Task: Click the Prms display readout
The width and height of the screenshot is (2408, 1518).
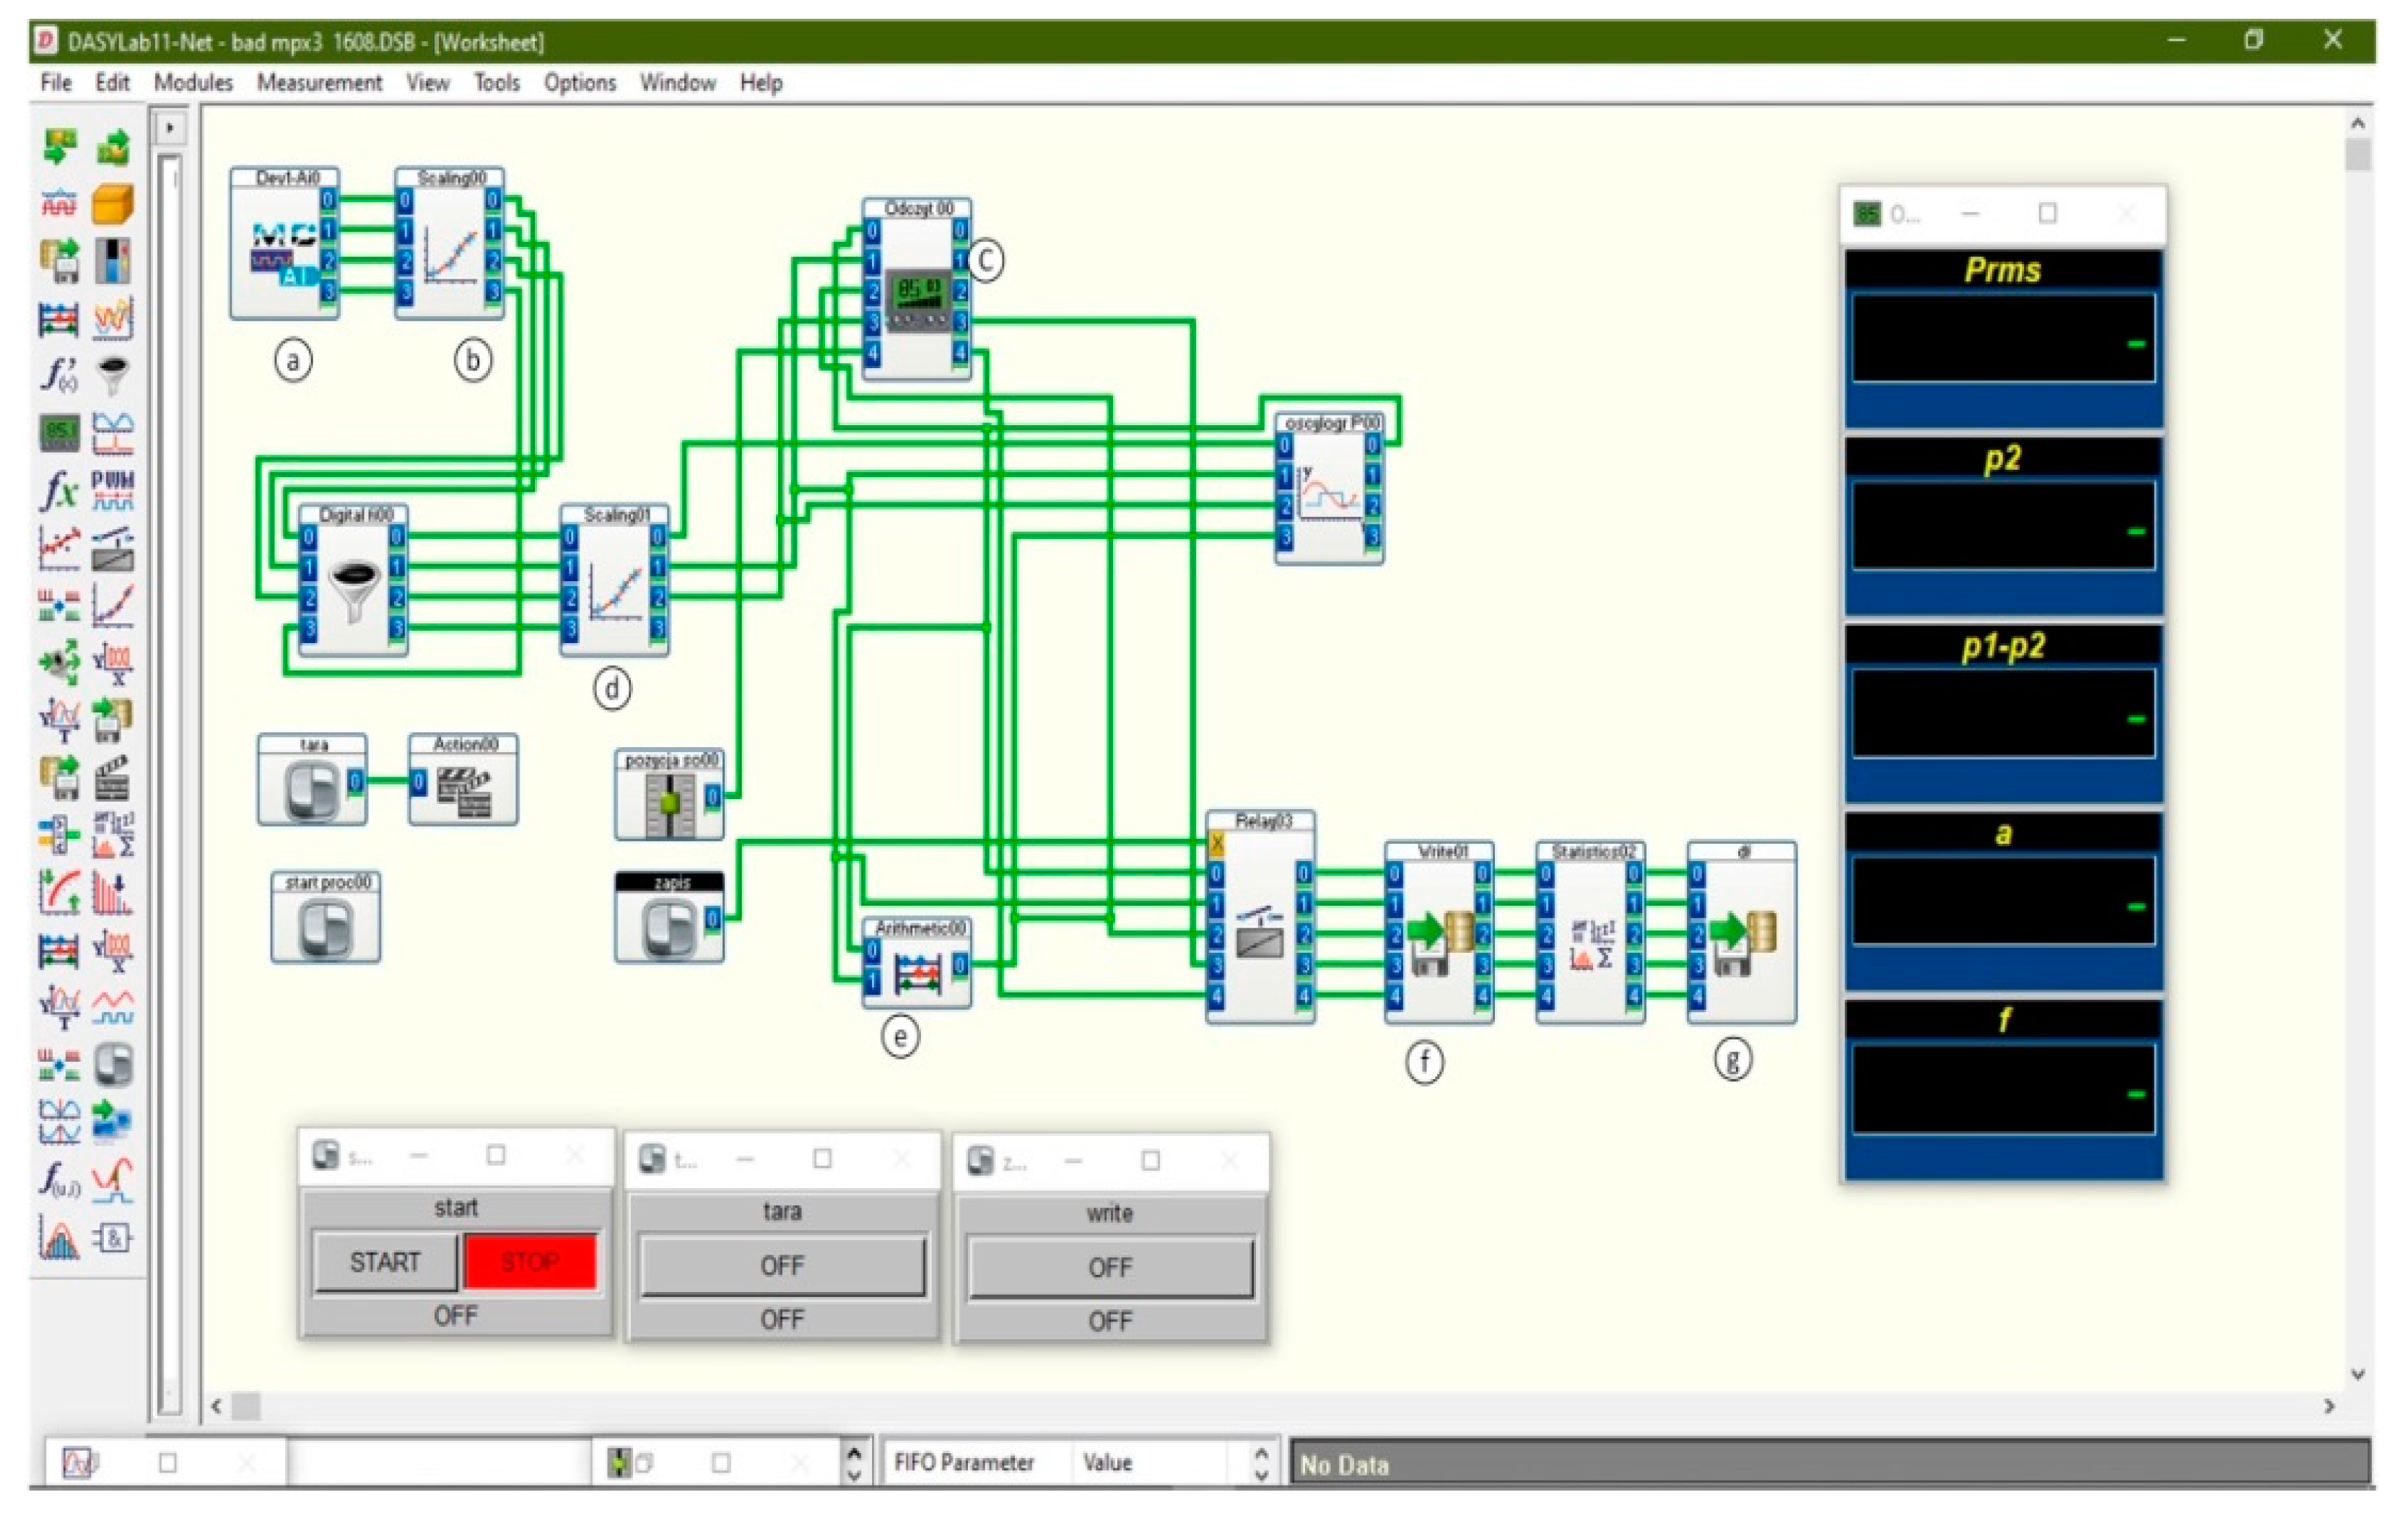Action: click(2002, 338)
